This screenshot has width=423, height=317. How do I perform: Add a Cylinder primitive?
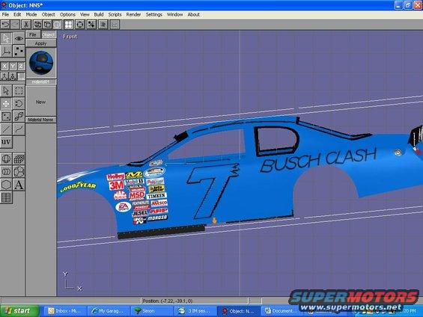[x=6, y=172]
